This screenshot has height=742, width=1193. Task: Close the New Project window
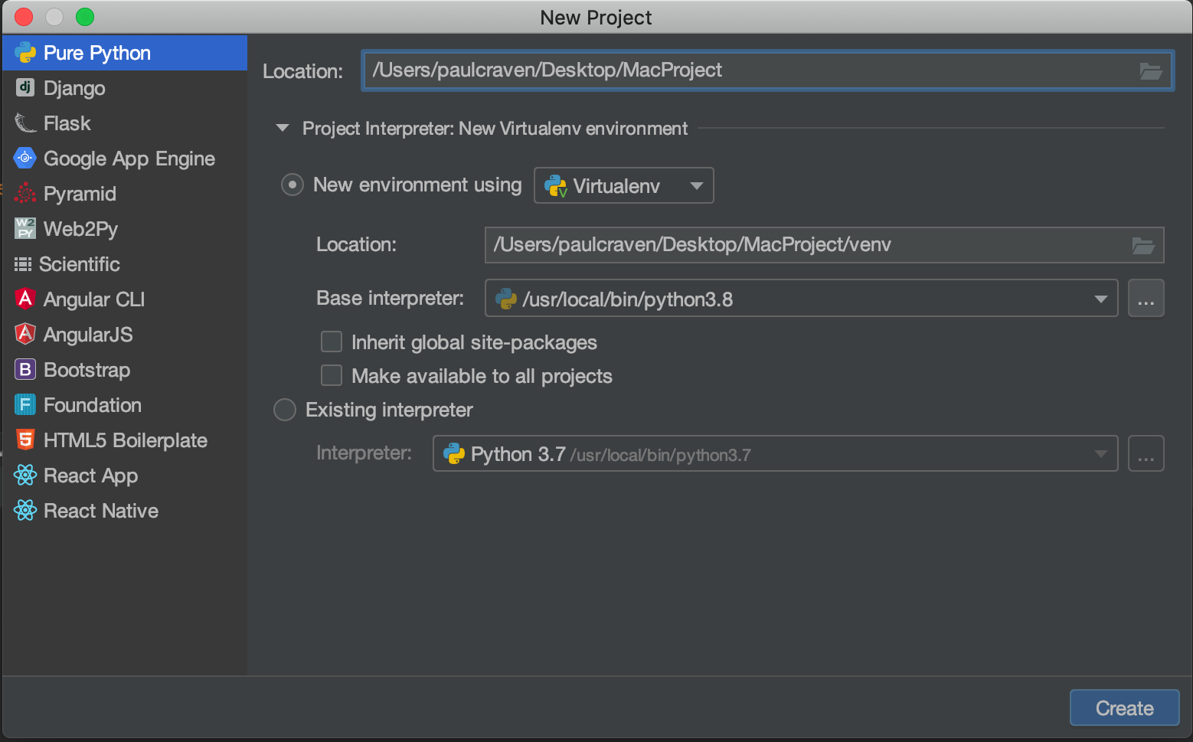[x=24, y=17]
